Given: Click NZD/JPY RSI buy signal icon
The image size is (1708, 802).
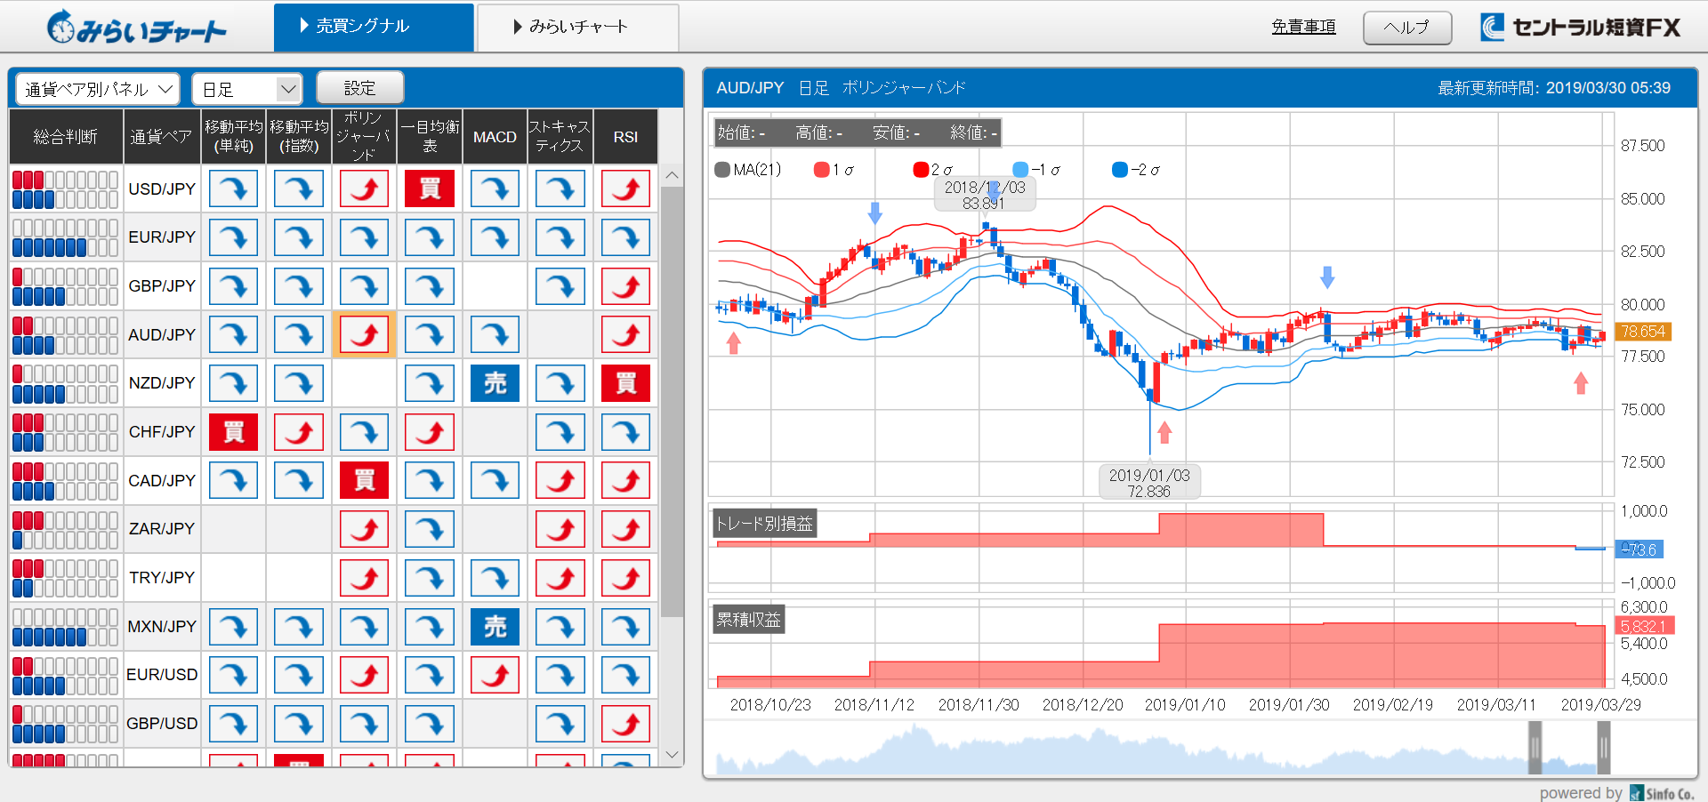Looking at the screenshot, I should point(625,383).
